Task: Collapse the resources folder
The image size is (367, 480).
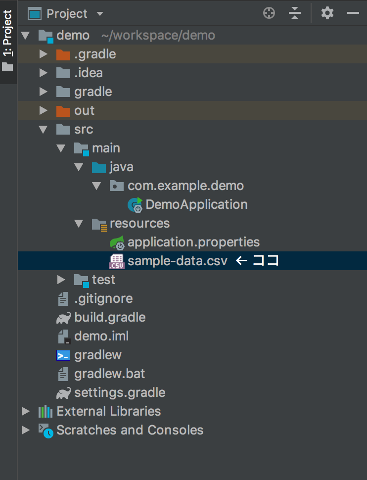Action: tap(79, 223)
